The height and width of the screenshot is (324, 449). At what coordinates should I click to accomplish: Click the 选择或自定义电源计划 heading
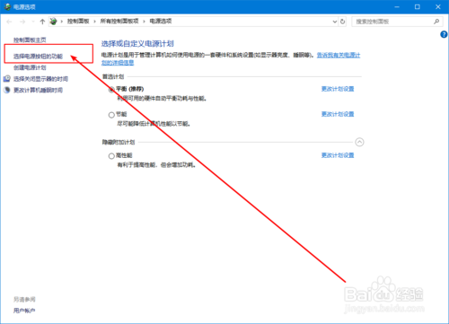(x=137, y=44)
